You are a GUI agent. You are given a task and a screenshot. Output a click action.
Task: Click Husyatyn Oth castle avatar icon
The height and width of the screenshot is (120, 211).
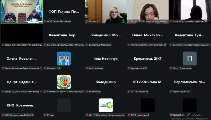point(64,59)
